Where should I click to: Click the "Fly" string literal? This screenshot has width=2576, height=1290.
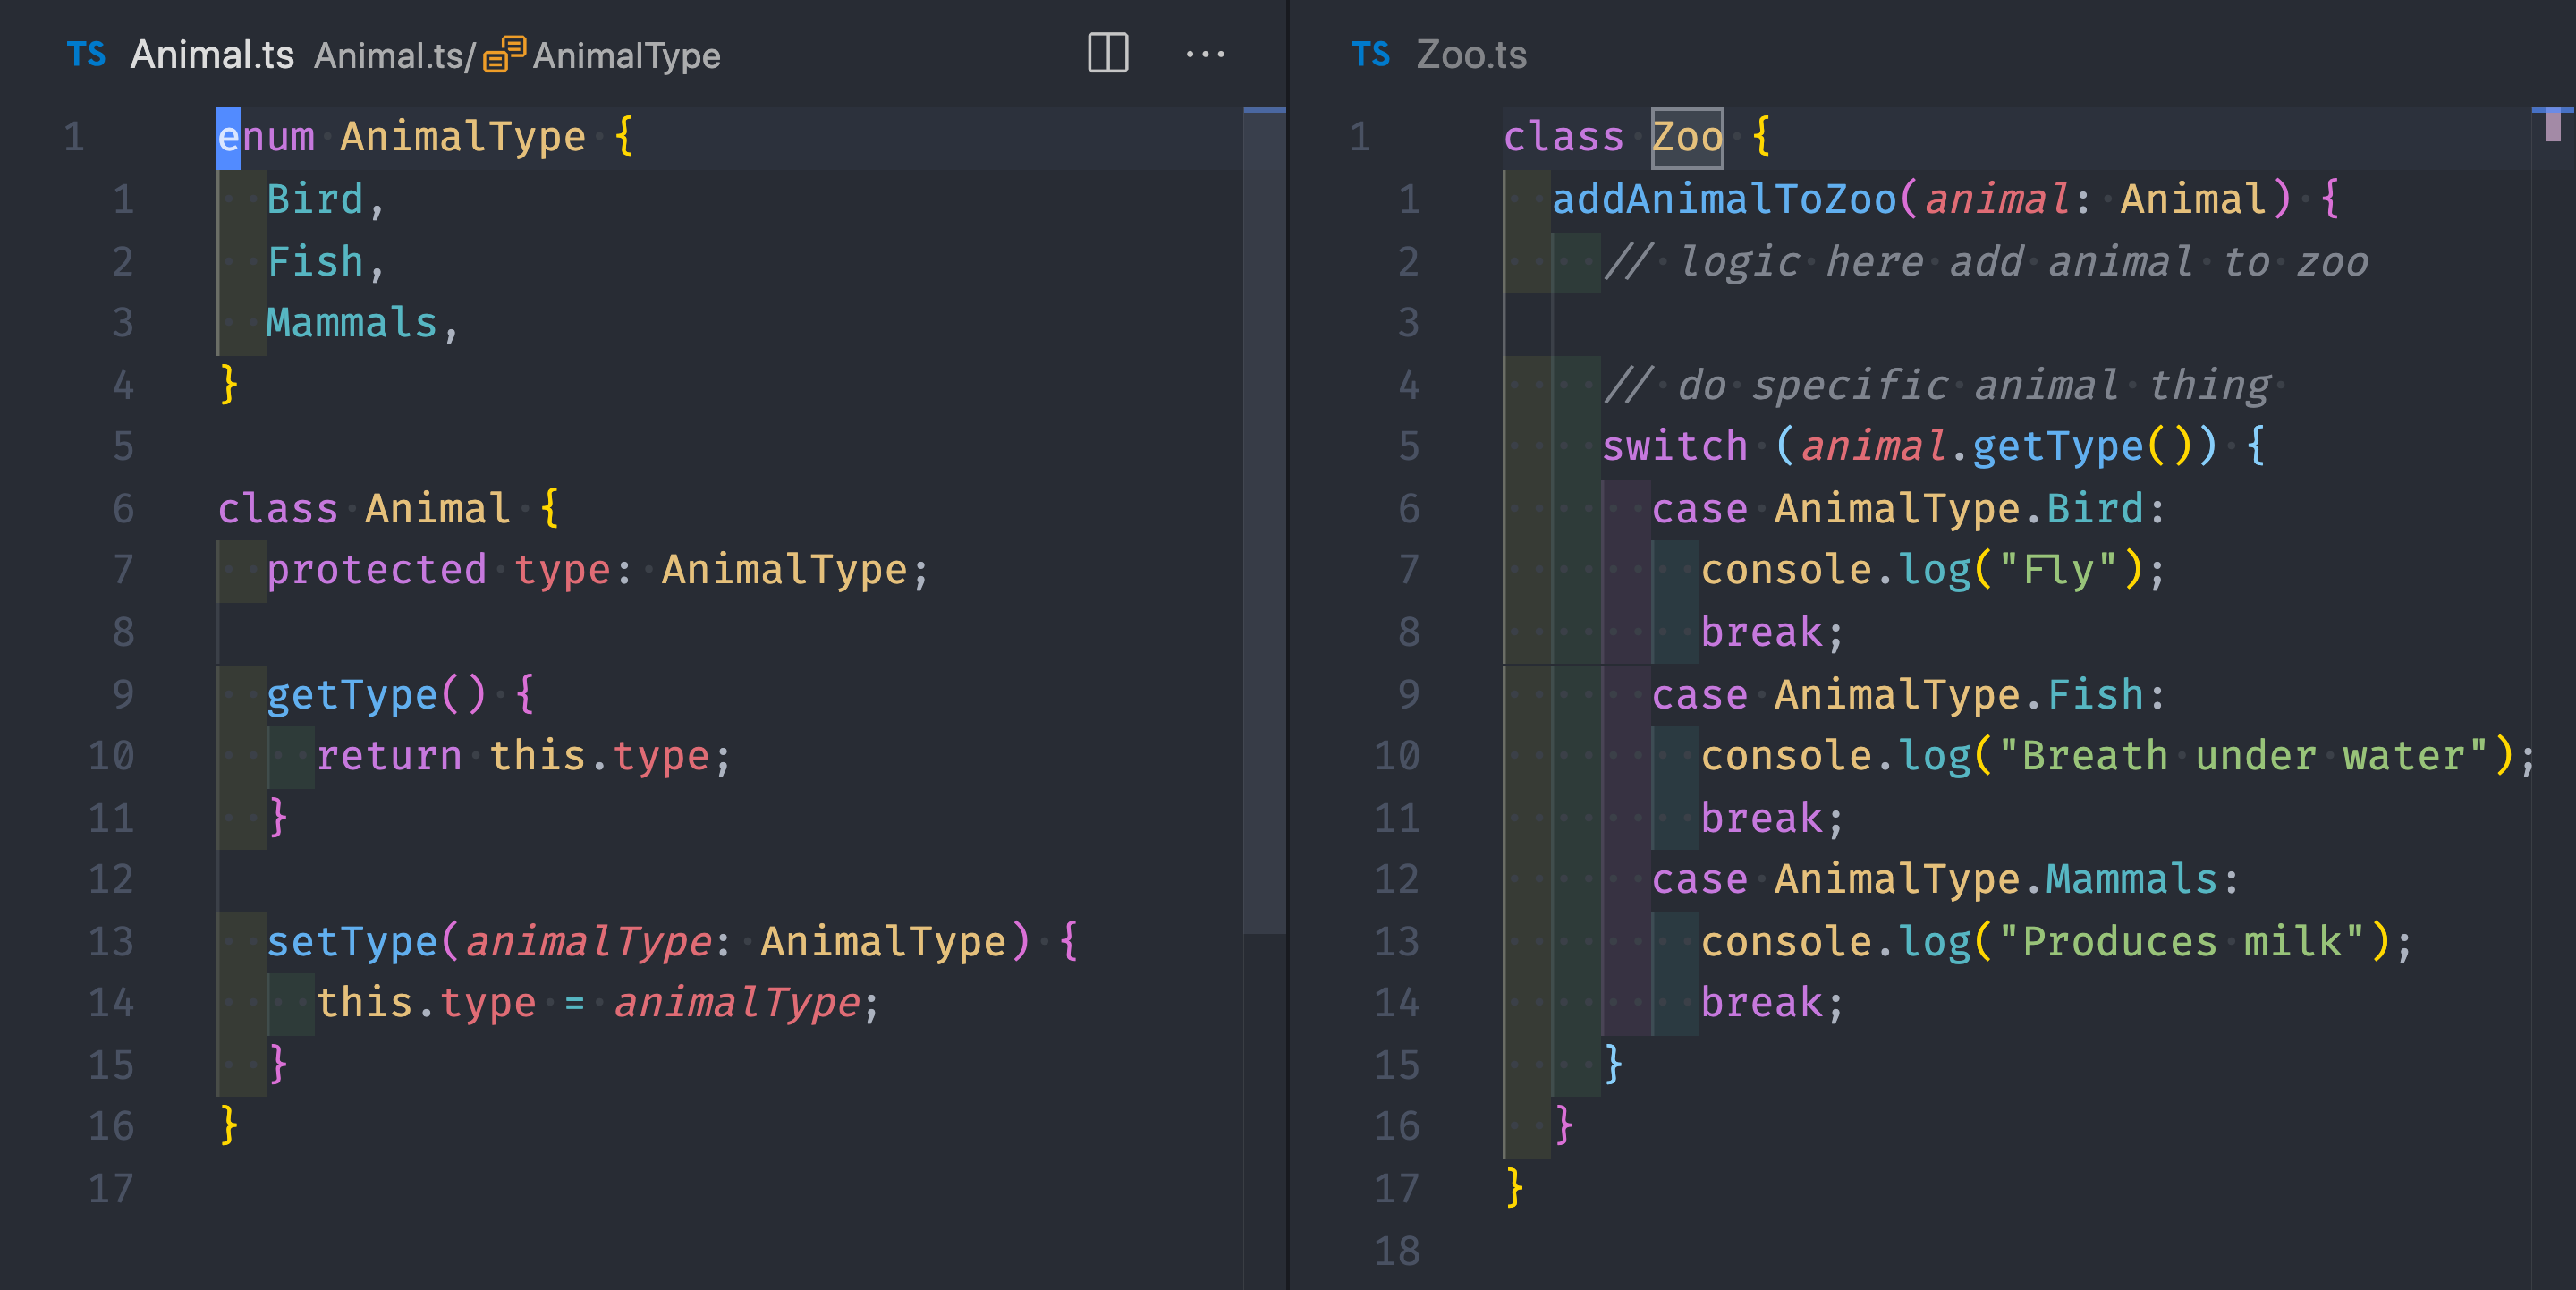point(2060,571)
